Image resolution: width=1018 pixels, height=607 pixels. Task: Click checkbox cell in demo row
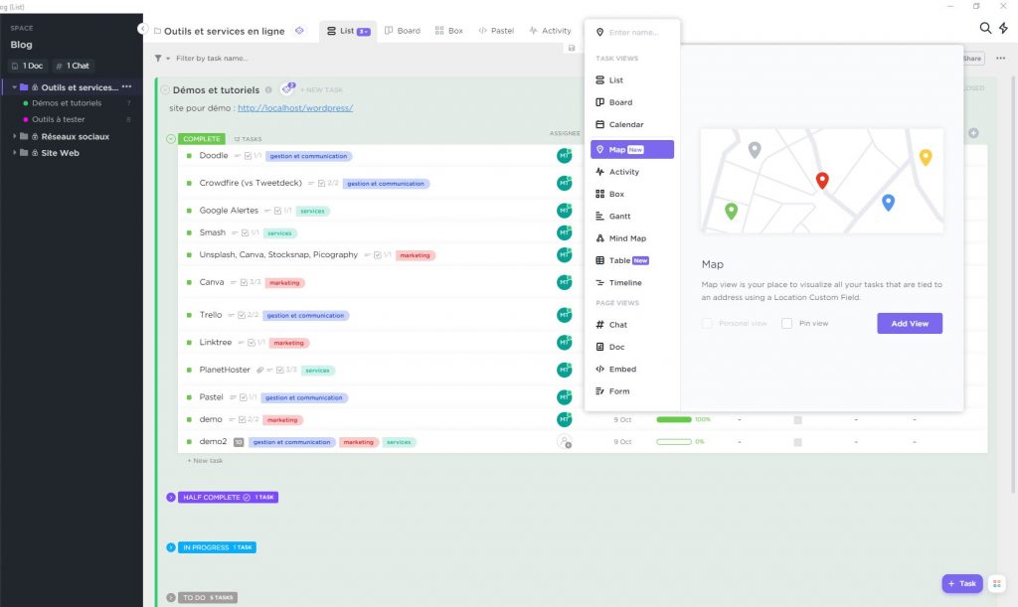click(798, 420)
